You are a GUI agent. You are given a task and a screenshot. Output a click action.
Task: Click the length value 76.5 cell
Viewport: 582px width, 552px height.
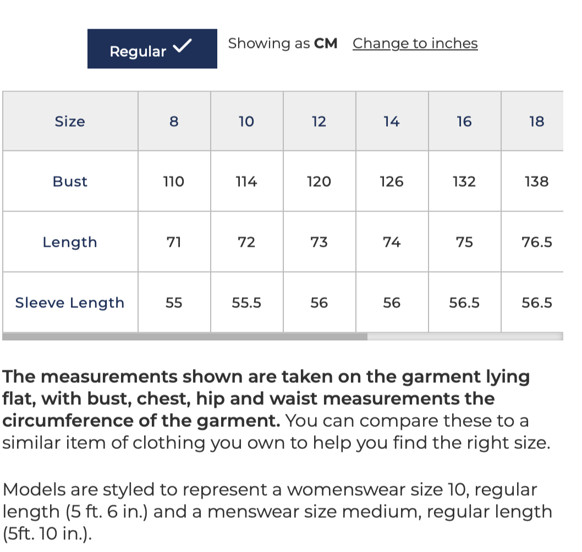tap(532, 242)
